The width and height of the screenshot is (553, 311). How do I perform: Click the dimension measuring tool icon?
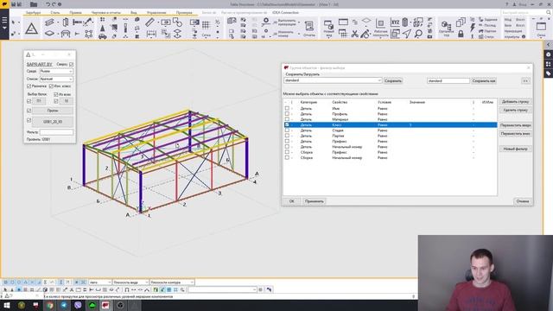(151, 34)
